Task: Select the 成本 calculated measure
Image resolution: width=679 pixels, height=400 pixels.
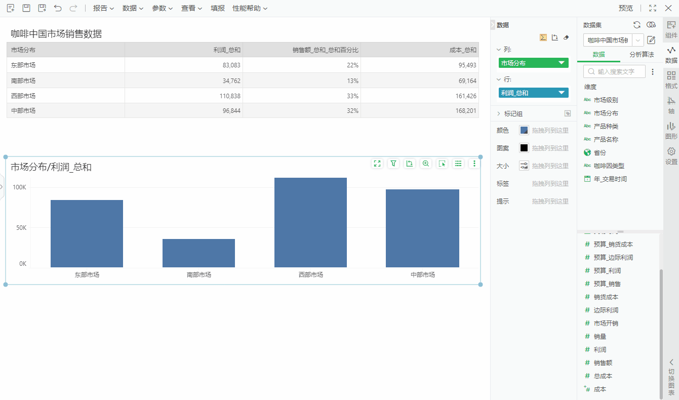Action: tap(600, 389)
